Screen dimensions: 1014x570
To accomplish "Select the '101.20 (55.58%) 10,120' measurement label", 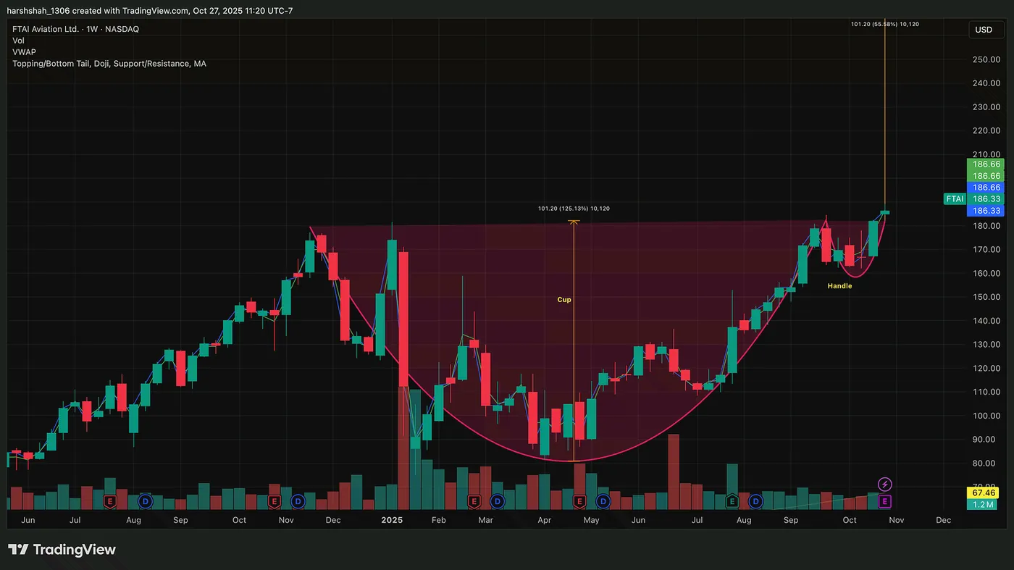I will [x=885, y=24].
